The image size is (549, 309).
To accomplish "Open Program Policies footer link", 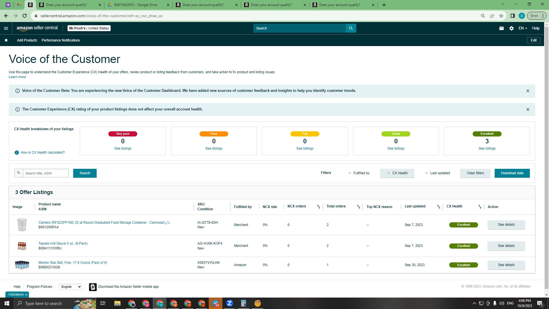I will pos(39,287).
